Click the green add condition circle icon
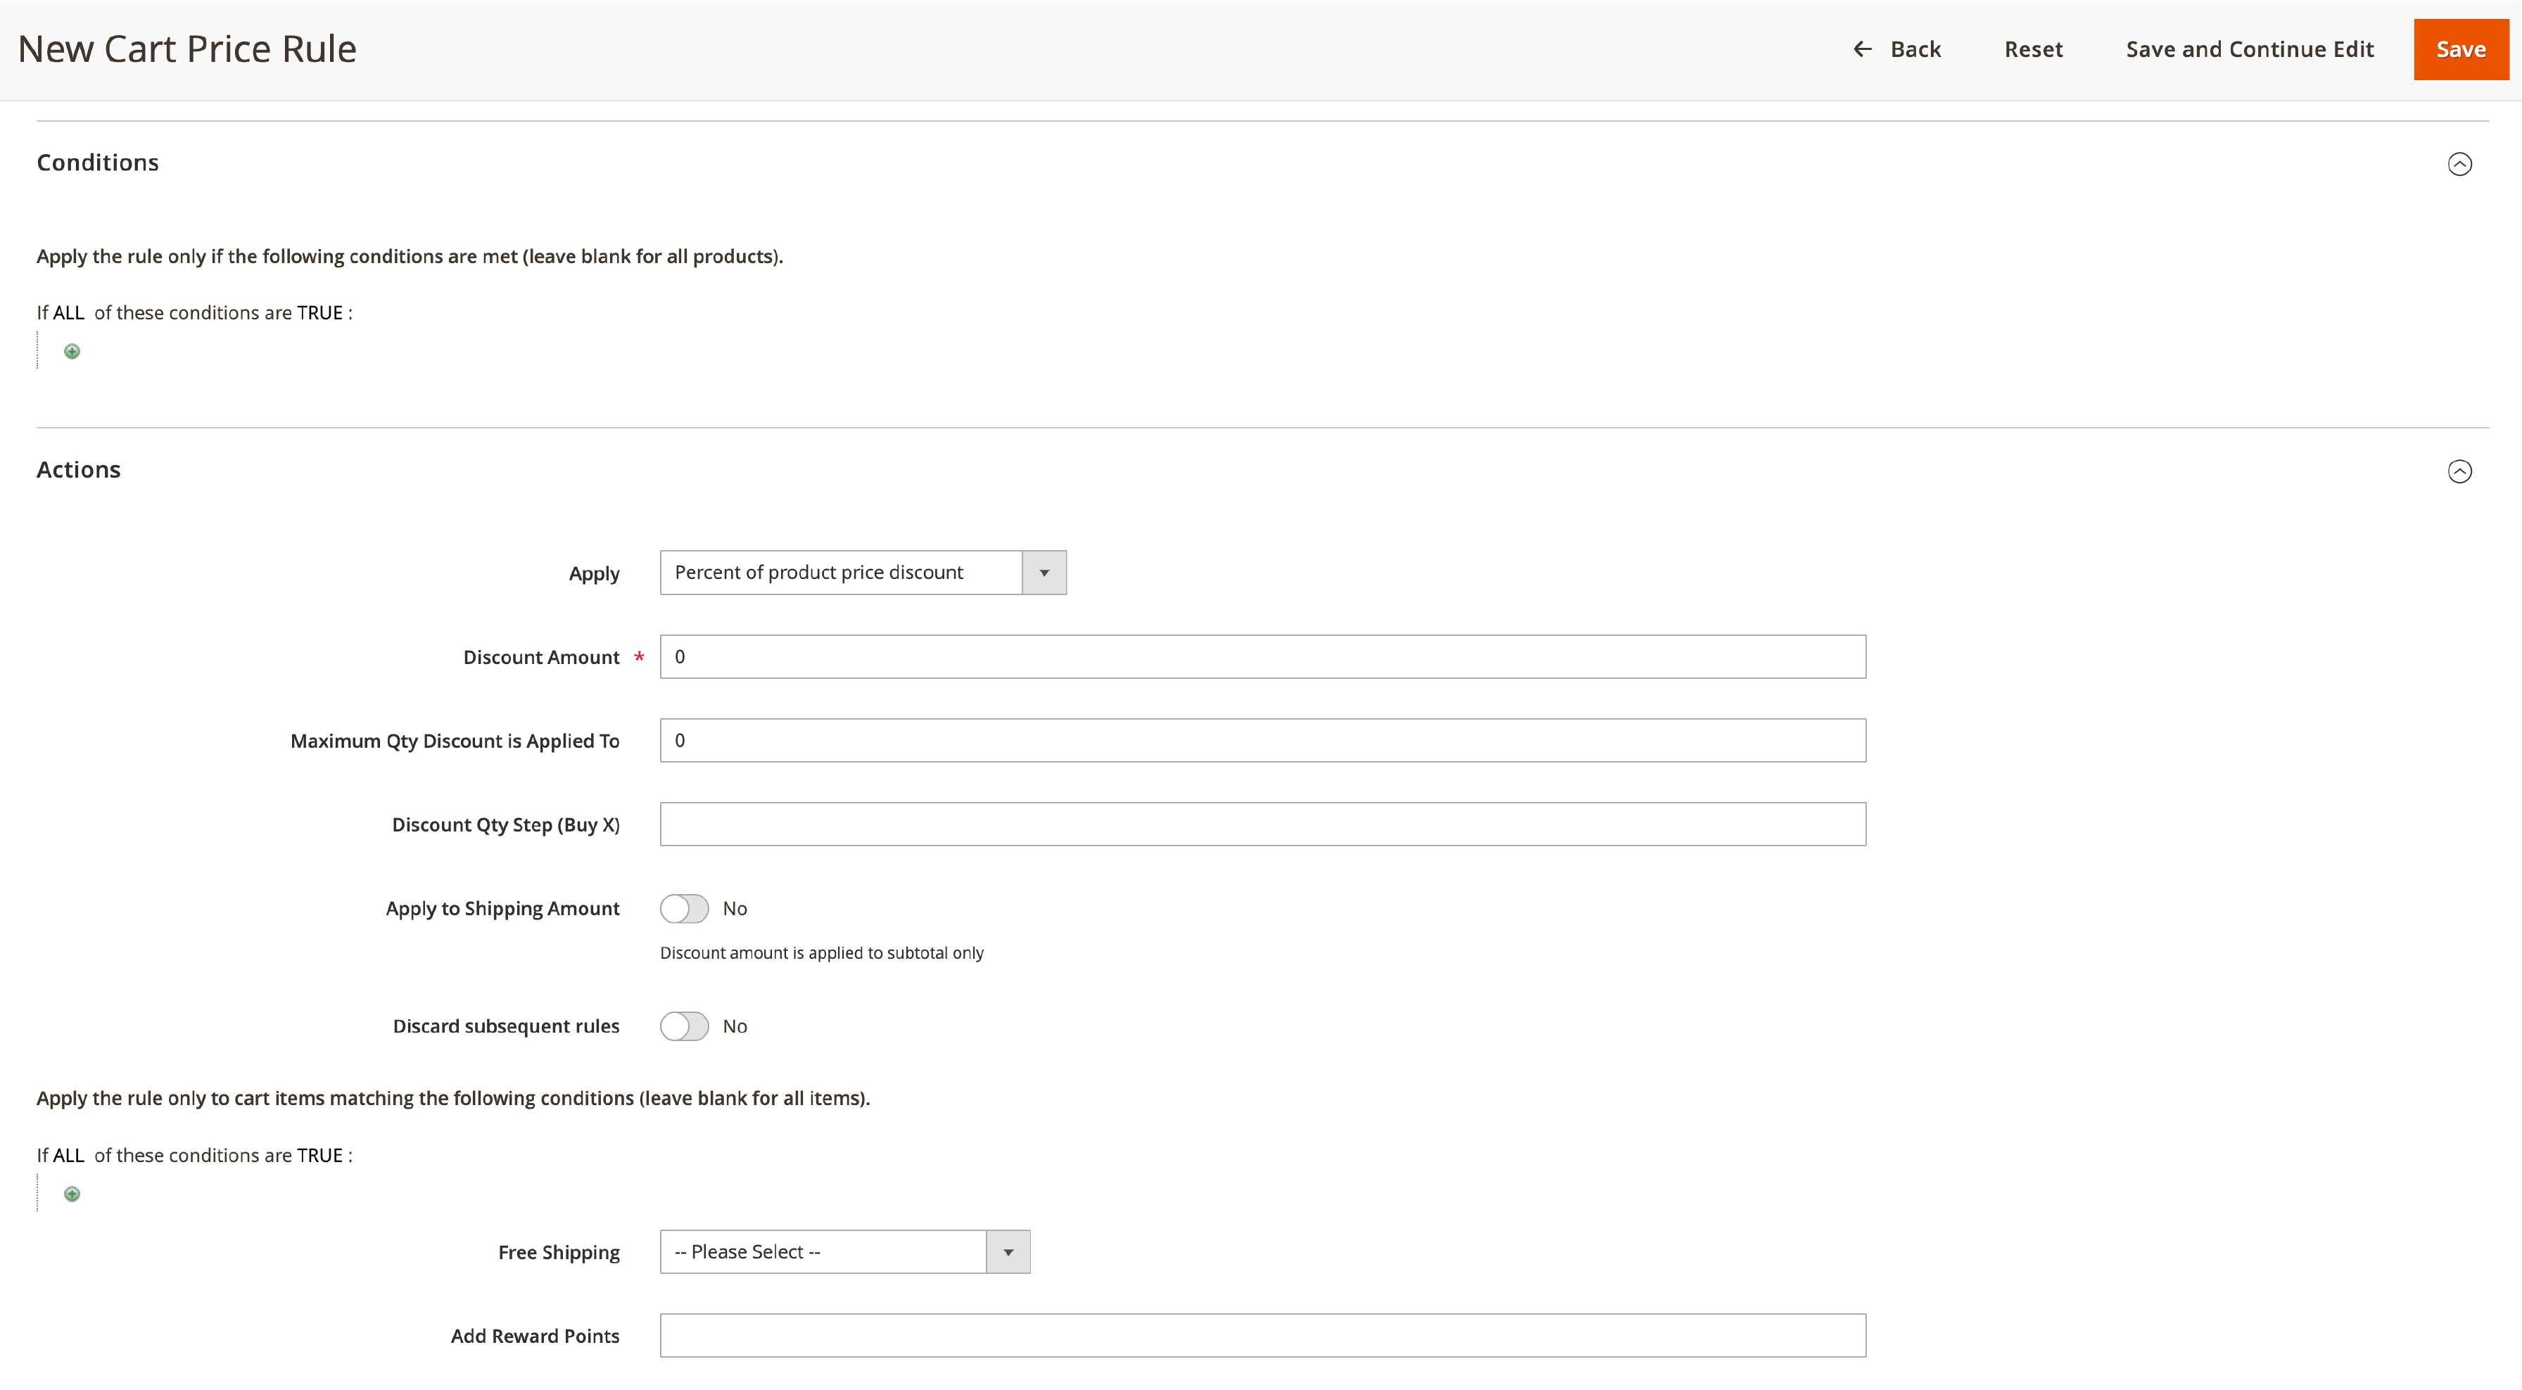This screenshot has width=2522, height=1390. (x=70, y=351)
